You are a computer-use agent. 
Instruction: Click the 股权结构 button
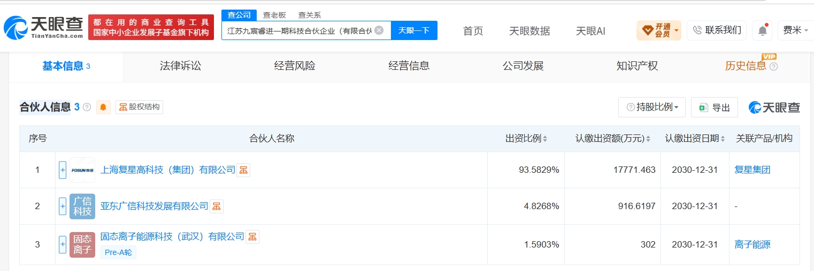click(139, 107)
